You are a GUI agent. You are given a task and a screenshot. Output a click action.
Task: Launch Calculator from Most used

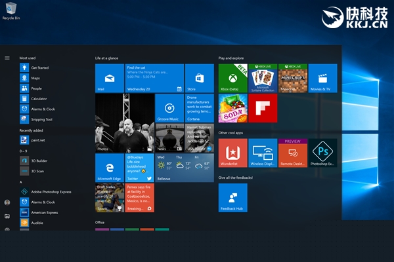(33, 98)
